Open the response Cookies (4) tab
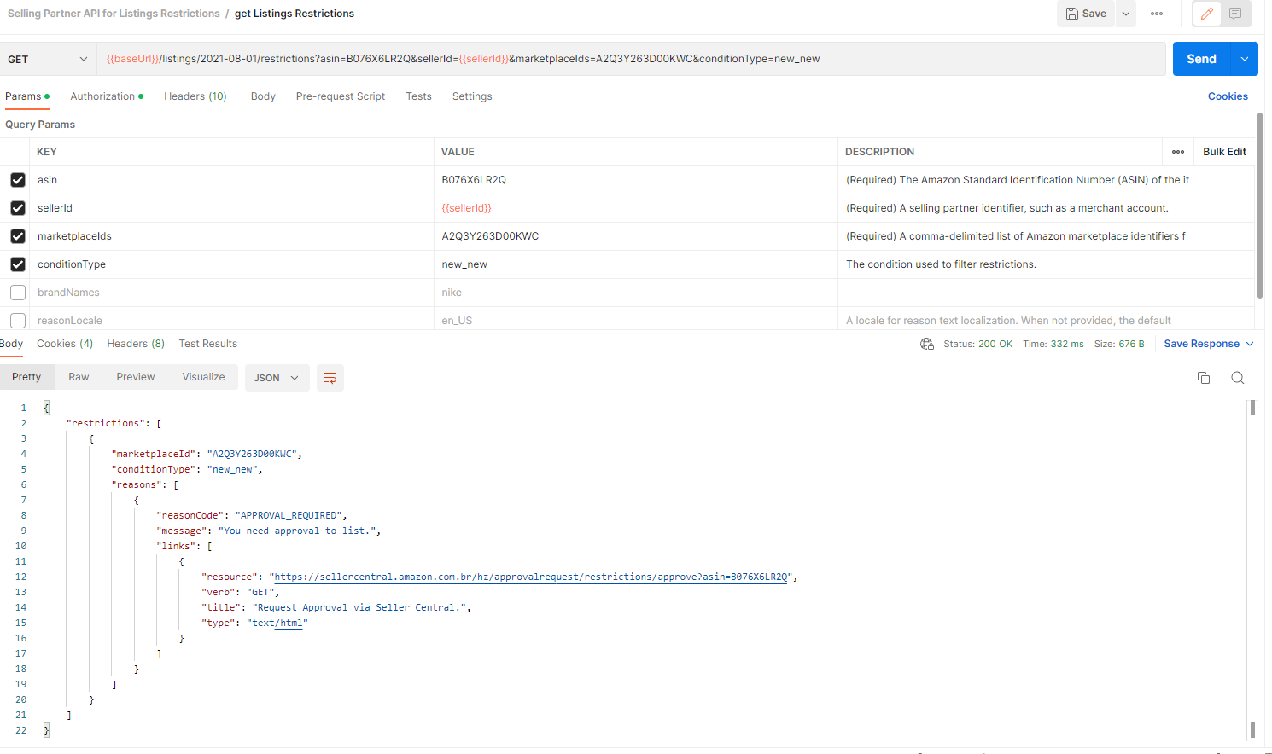1272x754 pixels. click(65, 344)
